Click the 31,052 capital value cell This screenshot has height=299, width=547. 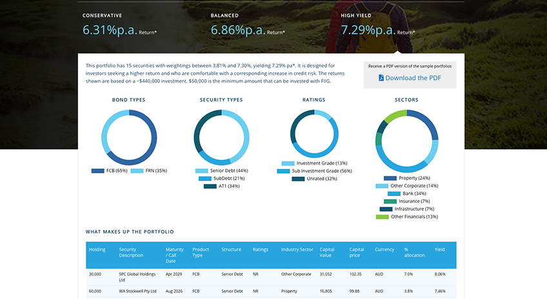326,275
